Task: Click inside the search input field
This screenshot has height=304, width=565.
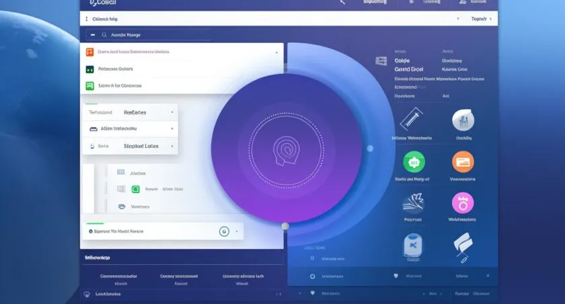Action: tap(148, 35)
